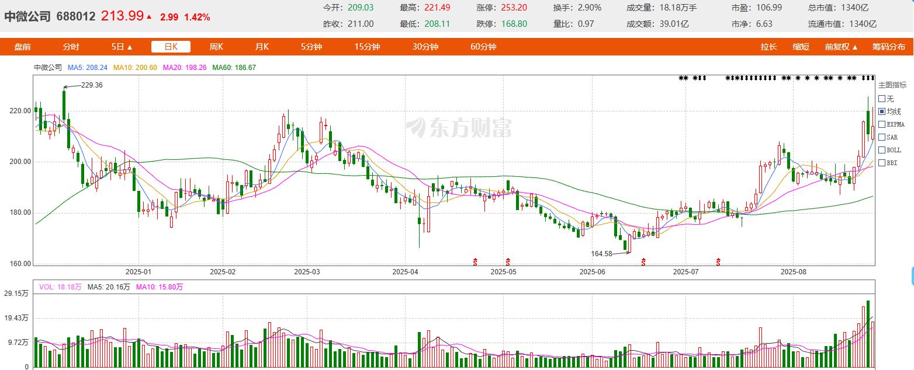Click the 中微公司 stock name title
914x370 pixels.
tap(27, 16)
